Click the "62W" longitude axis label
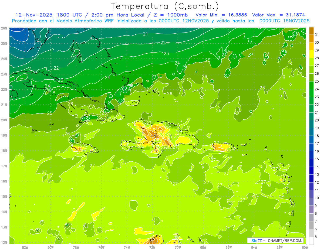This screenshot has height=251, width=324. click(x=279, y=247)
